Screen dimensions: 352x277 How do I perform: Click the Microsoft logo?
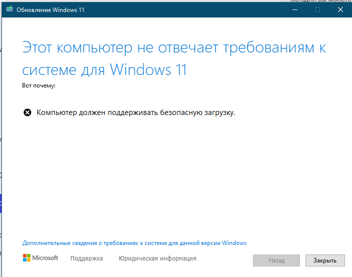(40, 258)
